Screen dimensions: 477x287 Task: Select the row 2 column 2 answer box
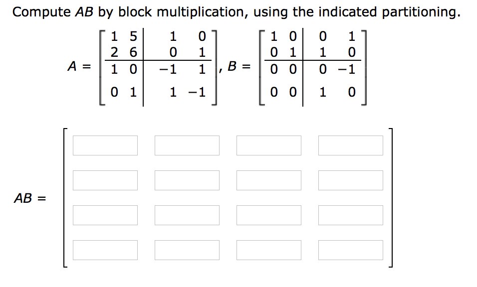pos(187,180)
